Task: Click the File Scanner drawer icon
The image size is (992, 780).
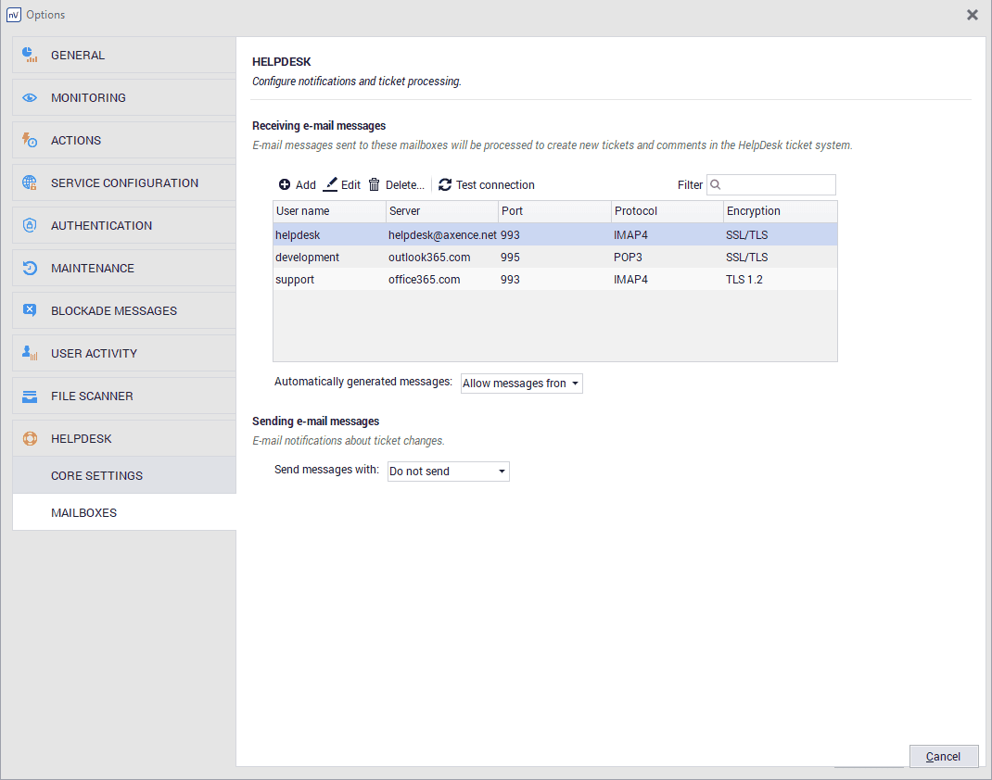Action: click(x=30, y=396)
